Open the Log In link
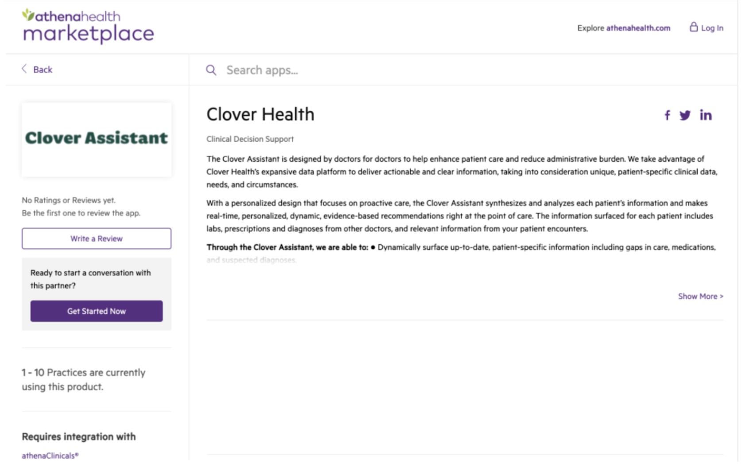This screenshot has width=749, height=471. tap(712, 28)
